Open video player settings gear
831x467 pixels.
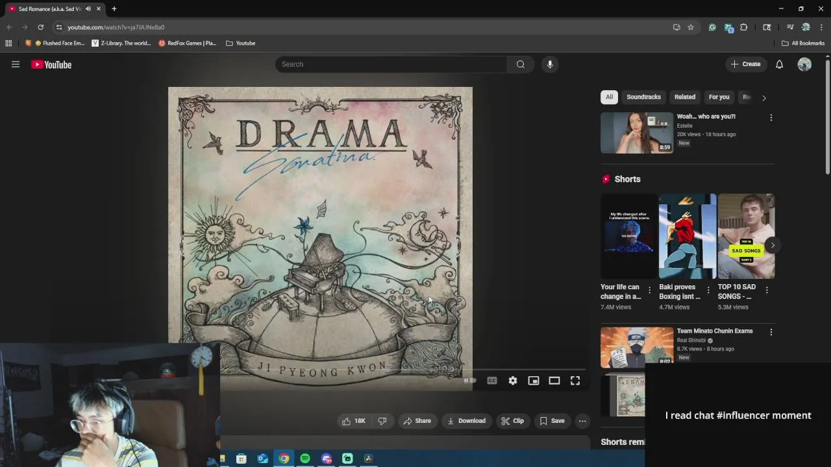point(513,381)
